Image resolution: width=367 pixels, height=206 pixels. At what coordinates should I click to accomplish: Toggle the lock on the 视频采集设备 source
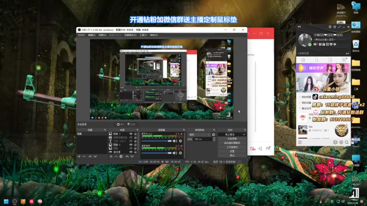point(135,137)
